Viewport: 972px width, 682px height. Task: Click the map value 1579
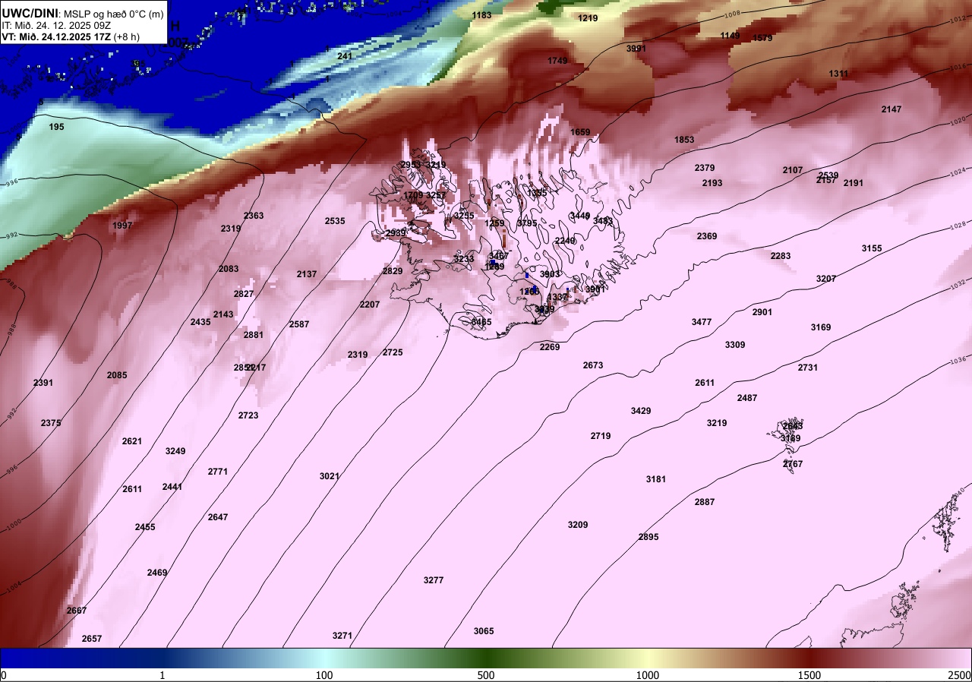click(x=762, y=38)
